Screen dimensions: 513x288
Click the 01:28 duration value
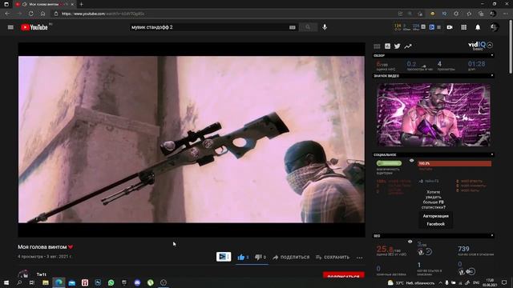[x=476, y=64]
